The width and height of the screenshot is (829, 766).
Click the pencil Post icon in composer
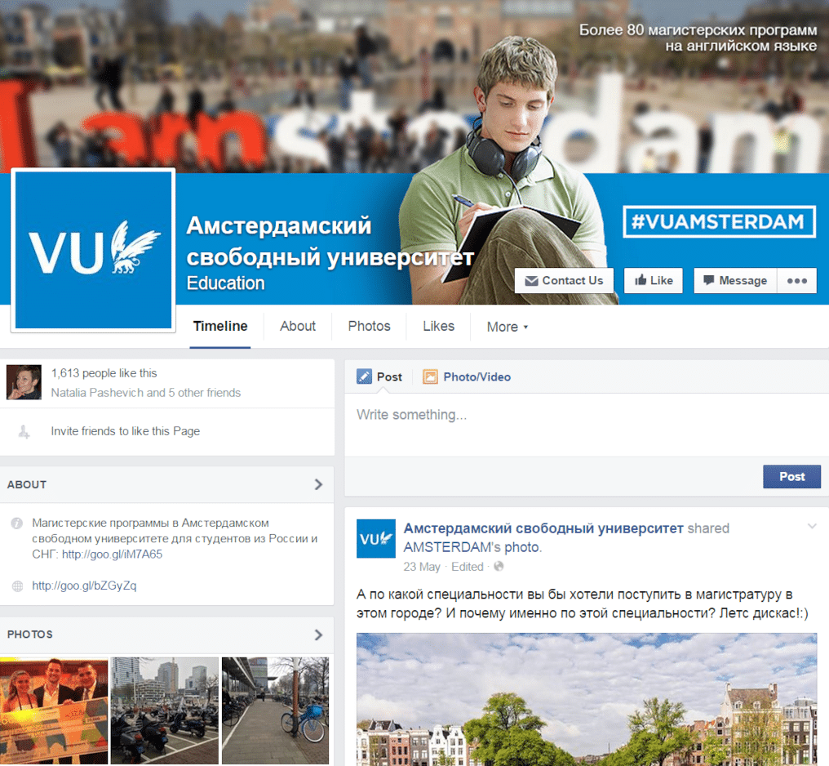coord(364,376)
